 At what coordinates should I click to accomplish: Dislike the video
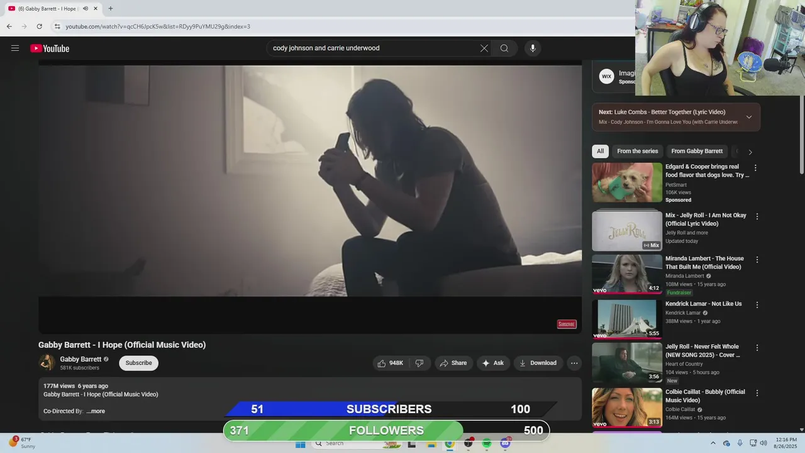click(419, 363)
